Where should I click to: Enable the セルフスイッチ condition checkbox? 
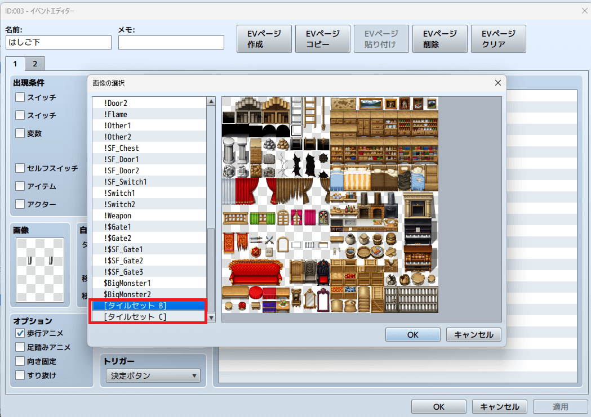click(20, 168)
